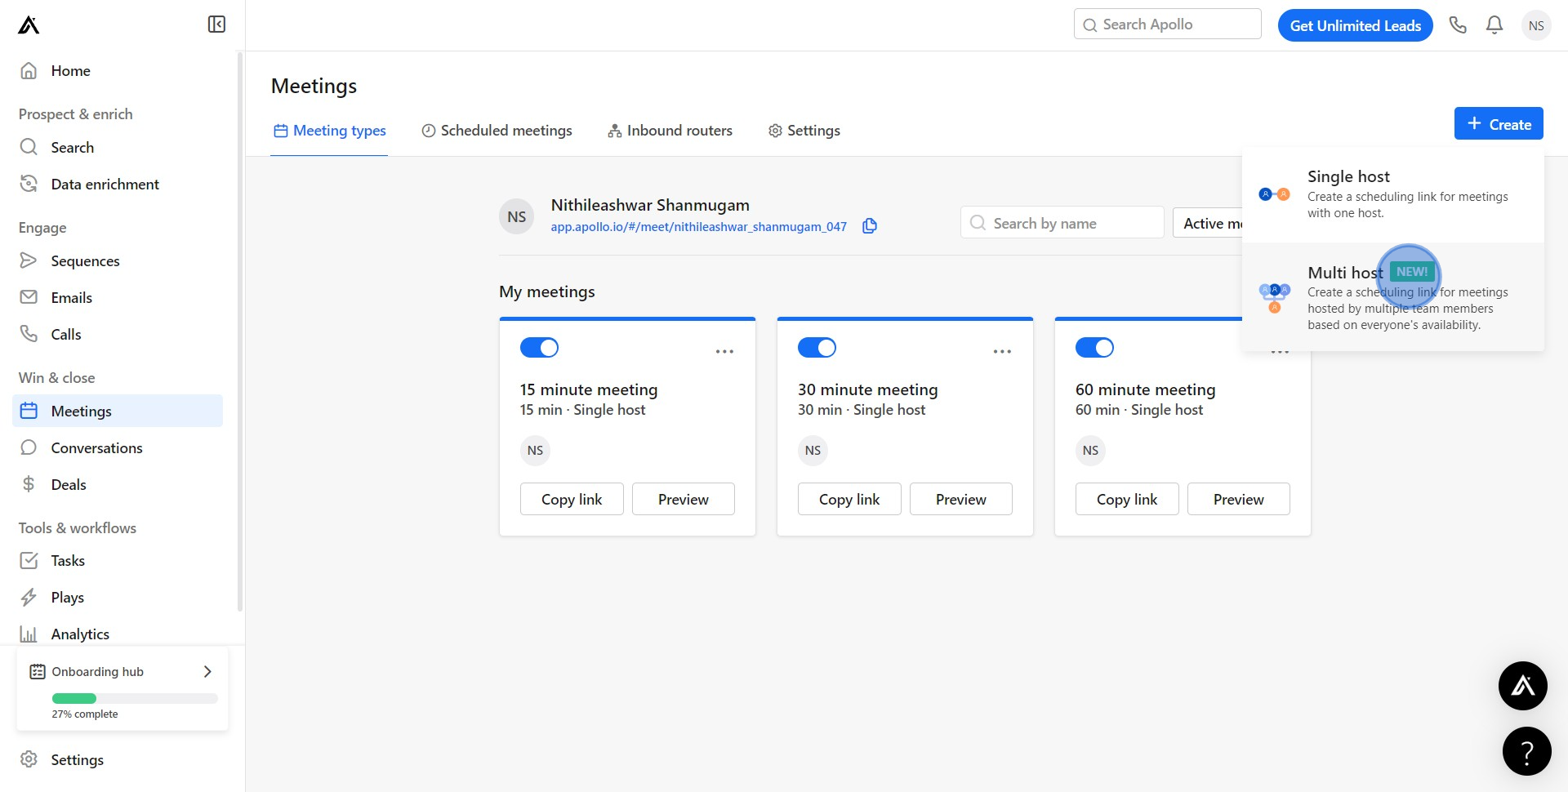Screen dimensions: 1568x792
Task: Open Emails in the sidebar
Action: tap(118, 298)
